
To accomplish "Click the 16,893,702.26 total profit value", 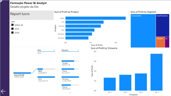I will 19,77.
